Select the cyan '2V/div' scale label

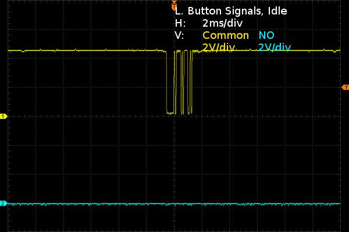[x=275, y=48]
